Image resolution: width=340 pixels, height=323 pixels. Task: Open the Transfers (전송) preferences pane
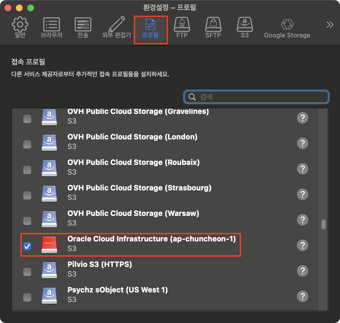click(83, 28)
